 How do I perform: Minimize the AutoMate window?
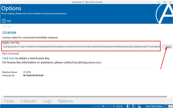click(x=159, y=2)
